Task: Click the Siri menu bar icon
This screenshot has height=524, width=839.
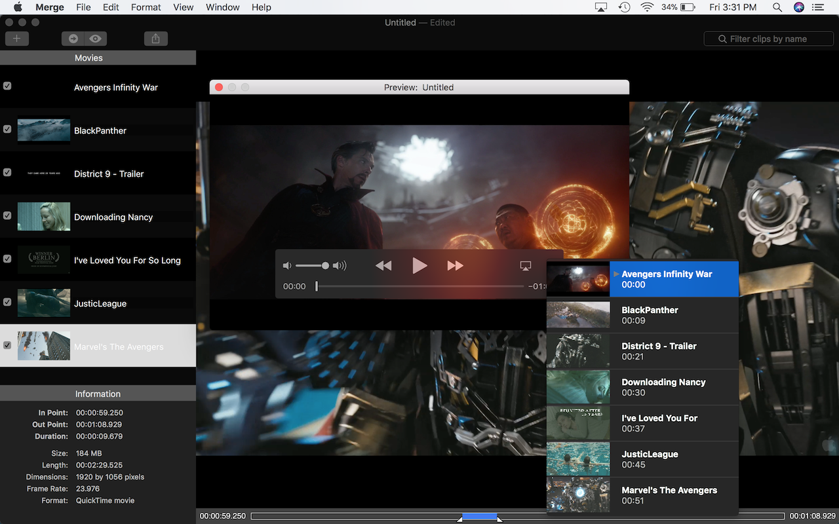Action: coord(798,7)
